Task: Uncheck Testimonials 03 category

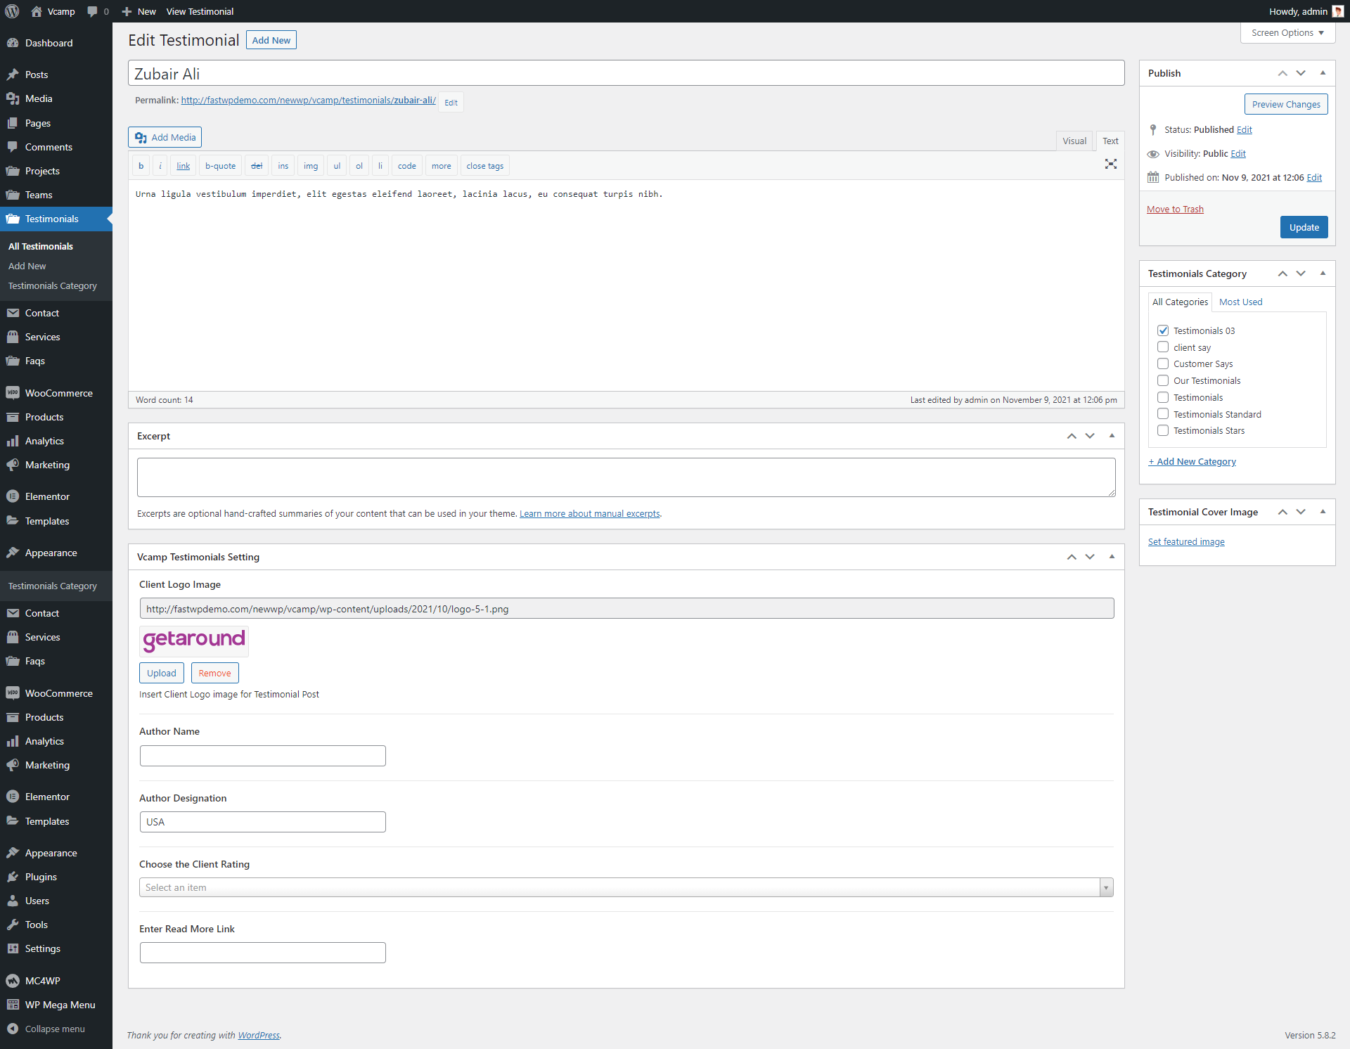Action: 1163,330
